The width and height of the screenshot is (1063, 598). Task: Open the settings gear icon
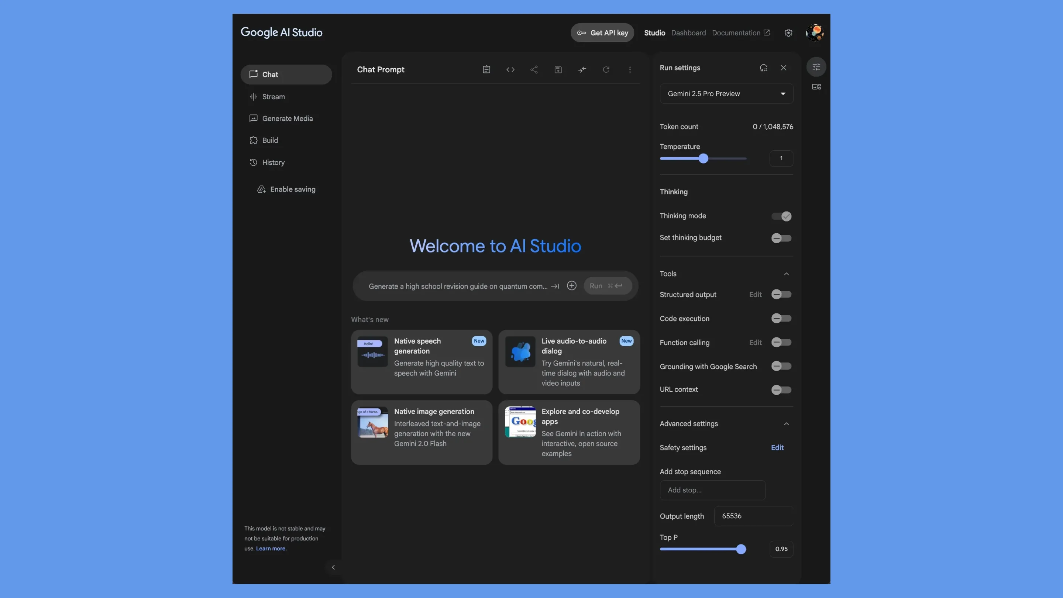click(x=788, y=32)
